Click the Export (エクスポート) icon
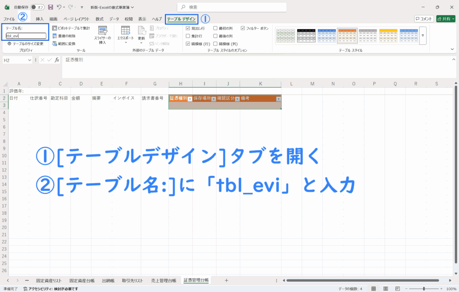Viewport: 459px width, 292px height. [x=126, y=33]
